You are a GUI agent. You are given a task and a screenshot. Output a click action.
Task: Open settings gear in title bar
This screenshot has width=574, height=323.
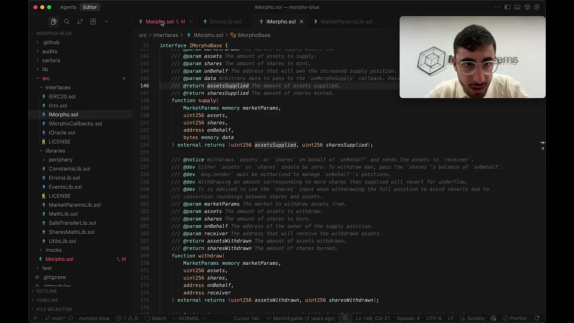point(537,7)
